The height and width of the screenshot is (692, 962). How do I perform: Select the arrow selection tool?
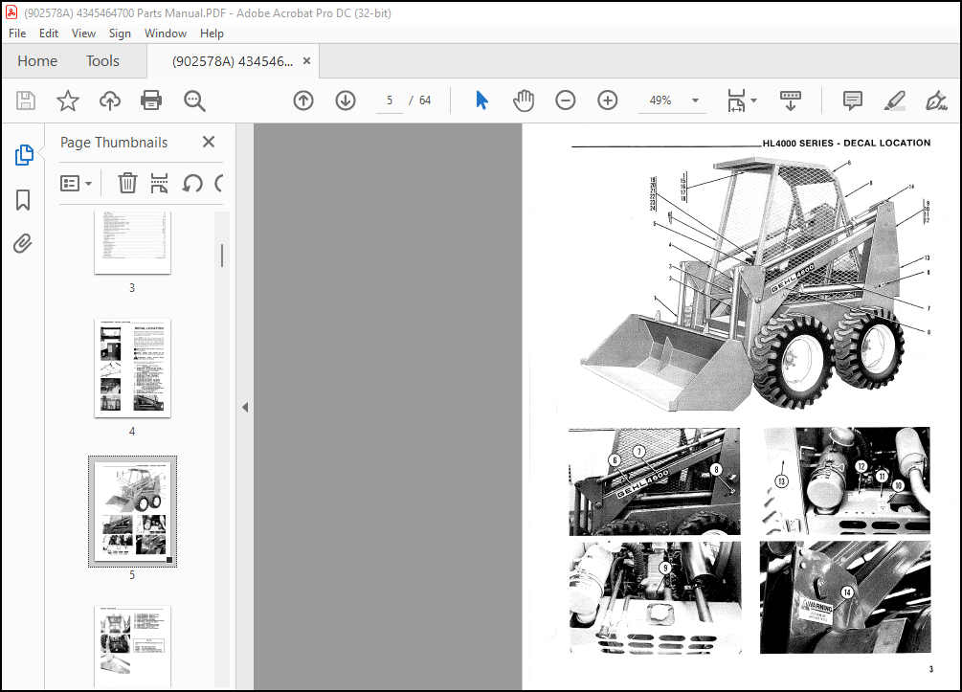tap(481, 100)
